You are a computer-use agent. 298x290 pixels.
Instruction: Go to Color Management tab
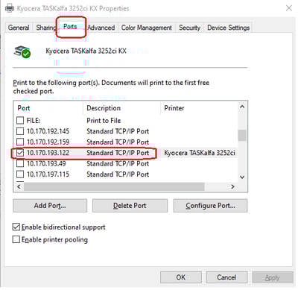[x=147, y=28]
